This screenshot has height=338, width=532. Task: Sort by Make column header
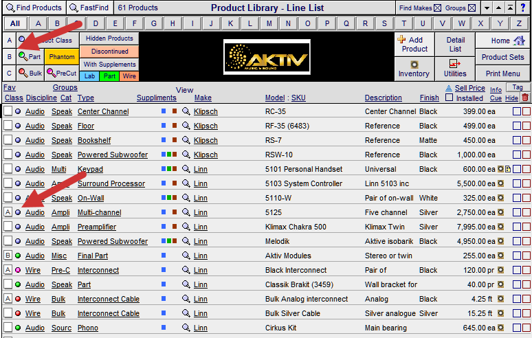click(203, 98)
